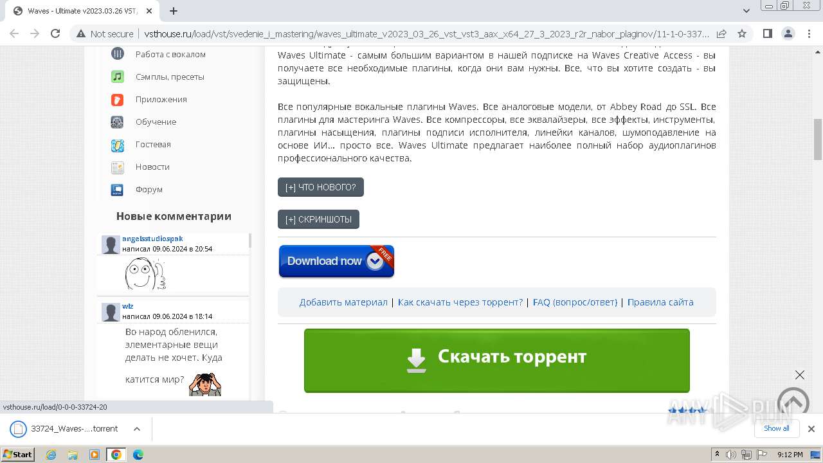Open a new browser tab

tap(174, 11)
